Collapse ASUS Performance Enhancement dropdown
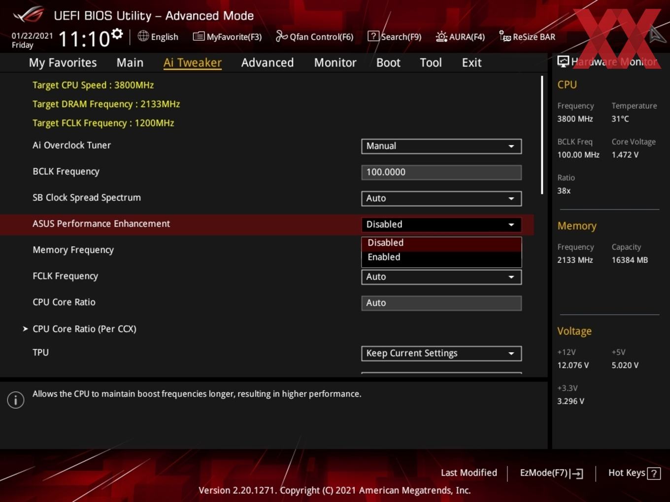This screenshot has height=502, width=670. pos(441,224)
